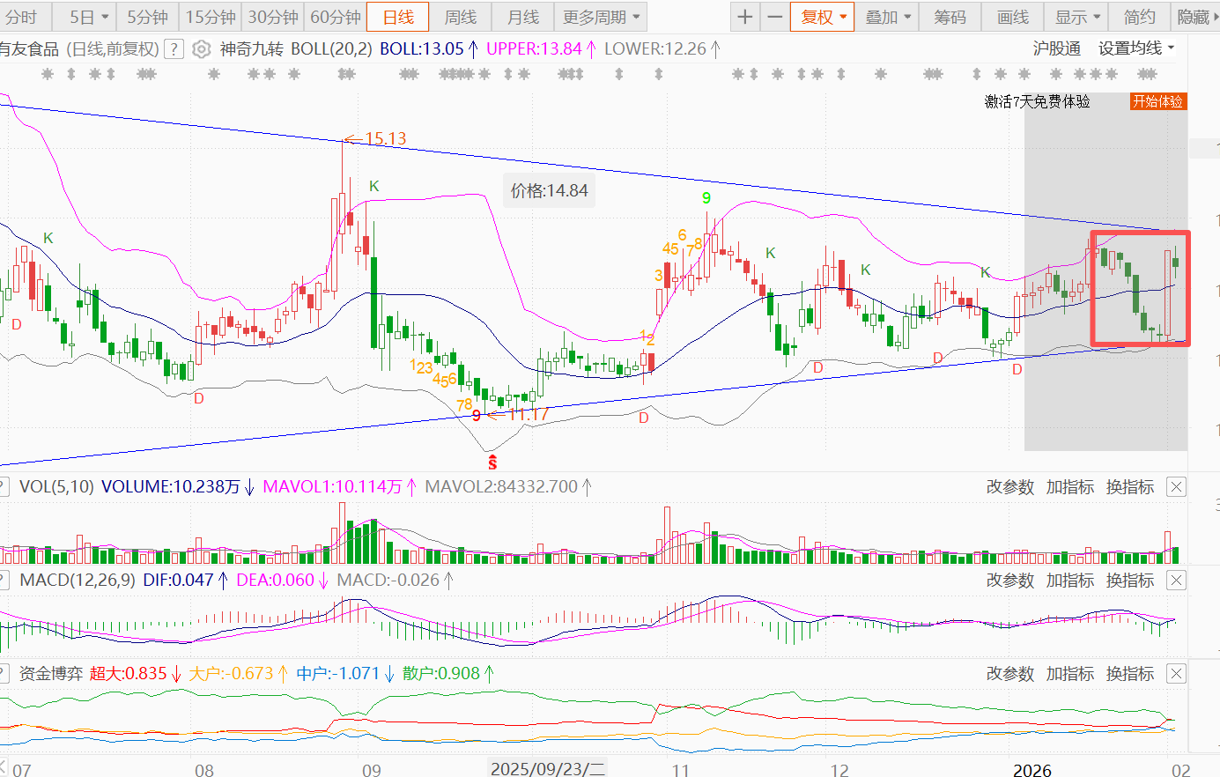Click the LOWER:12.26 Bollinger value
1220x777 pixels.
pyautogui.click(x=655, y=49)
